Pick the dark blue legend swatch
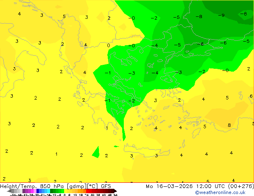This screenshot has width=254, height=196. (x=38, y=191)
